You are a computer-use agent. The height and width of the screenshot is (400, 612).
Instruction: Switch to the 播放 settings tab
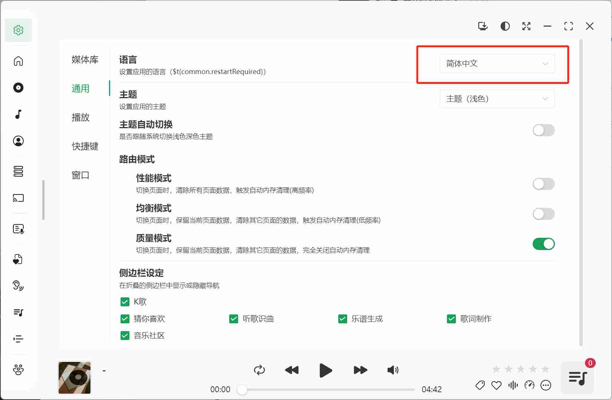point(80,117)
